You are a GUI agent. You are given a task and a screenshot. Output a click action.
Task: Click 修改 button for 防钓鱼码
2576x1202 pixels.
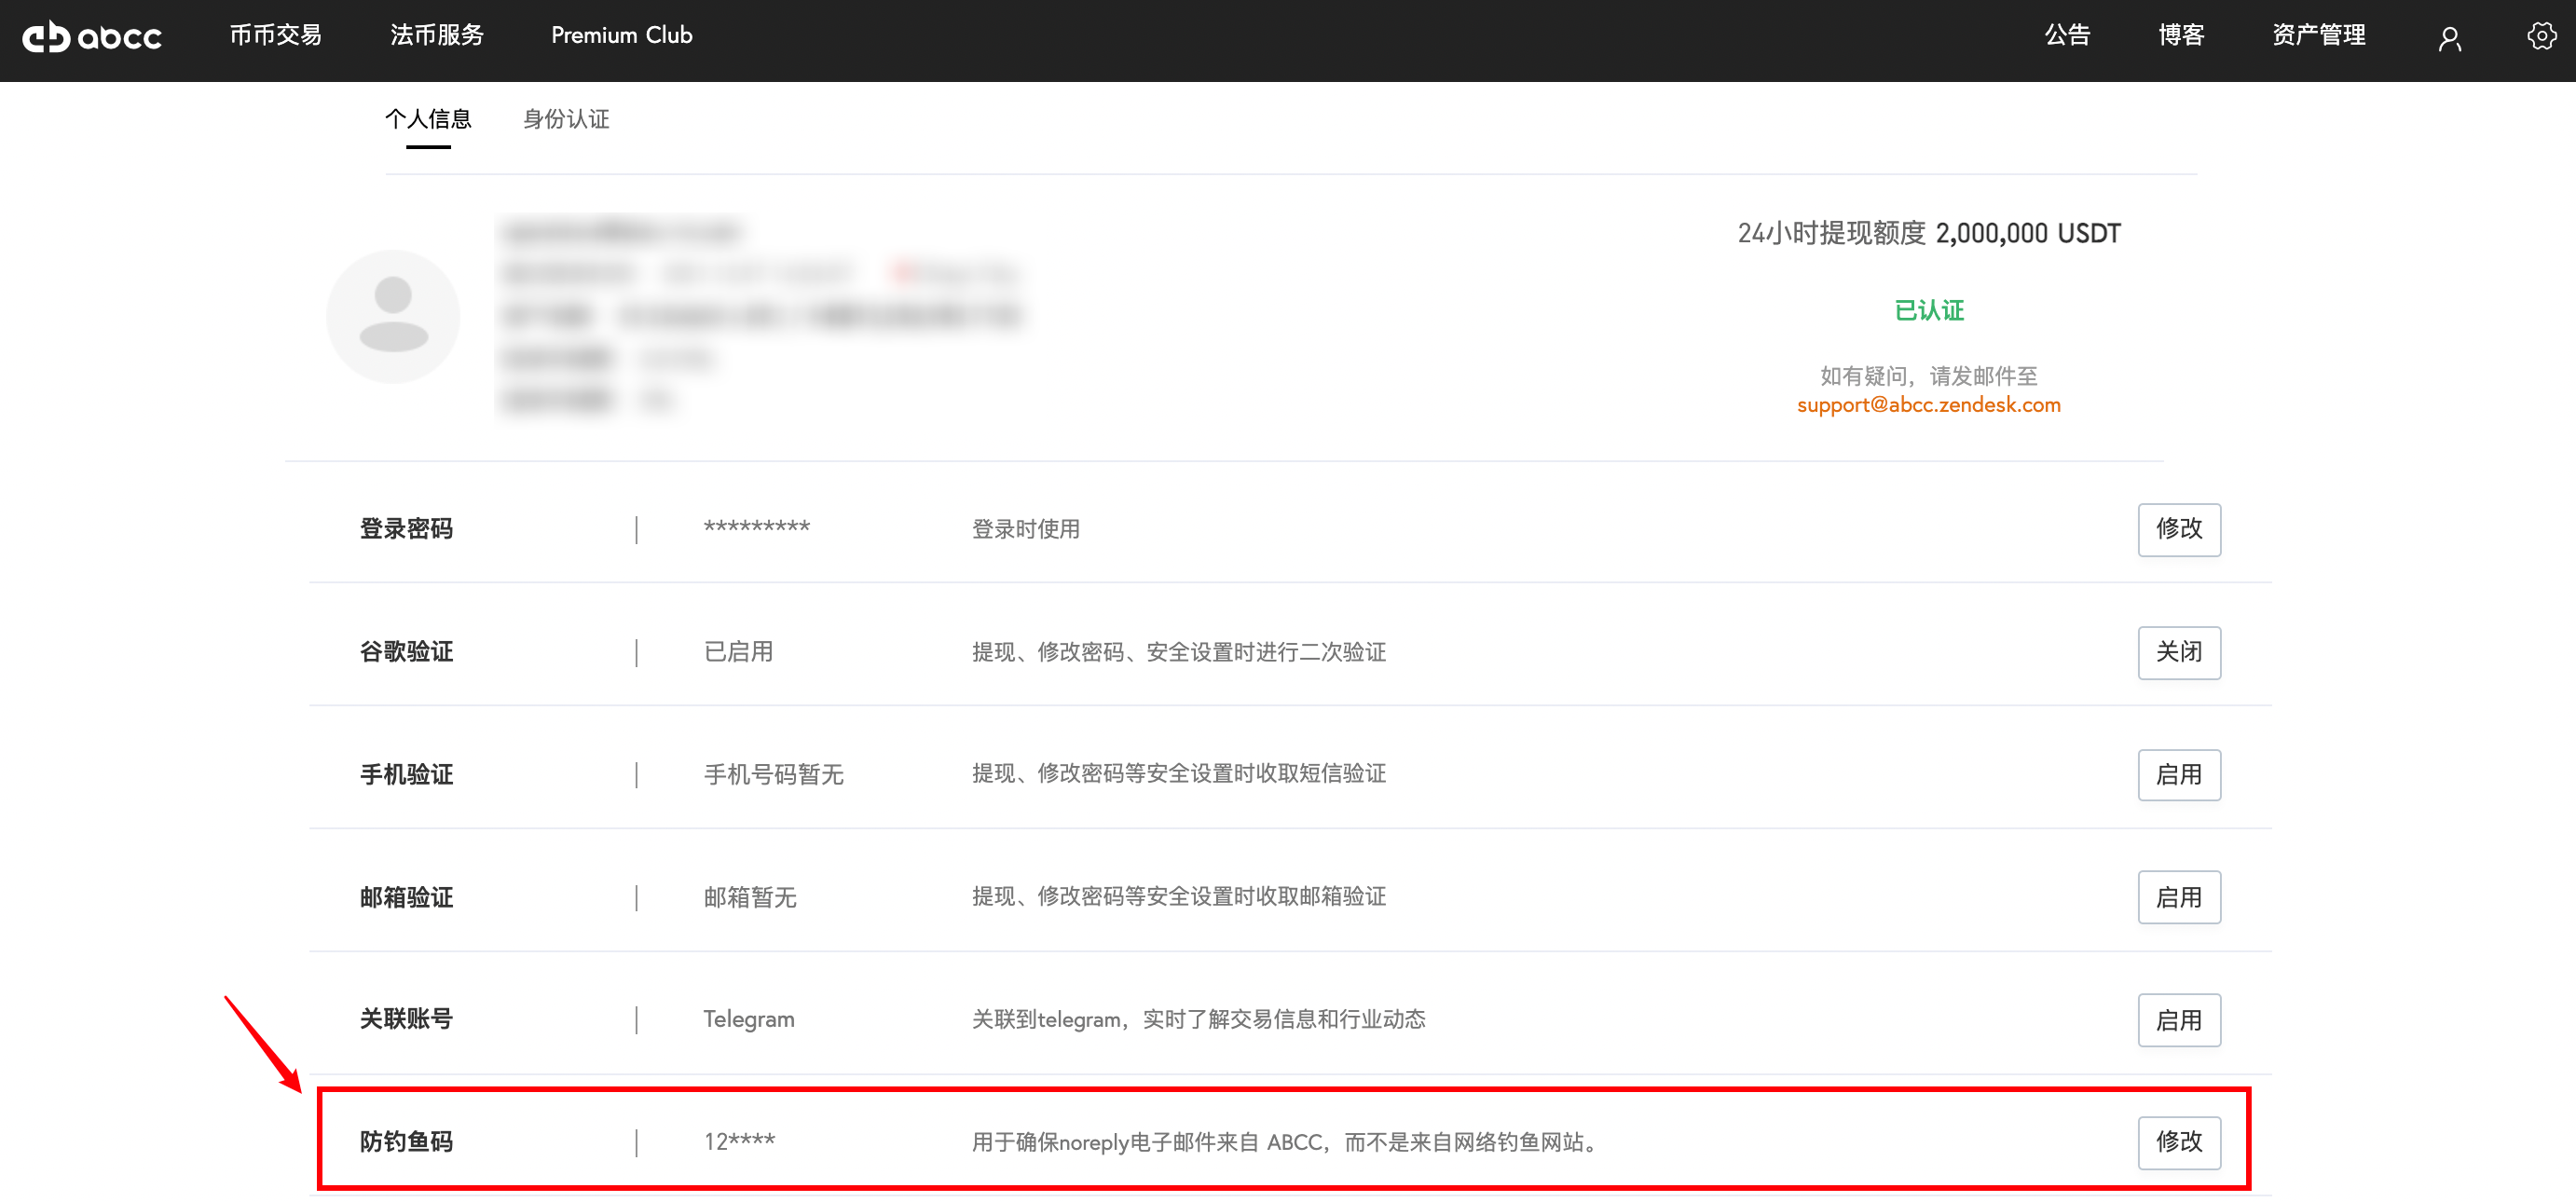(x=2179, y=1142)
